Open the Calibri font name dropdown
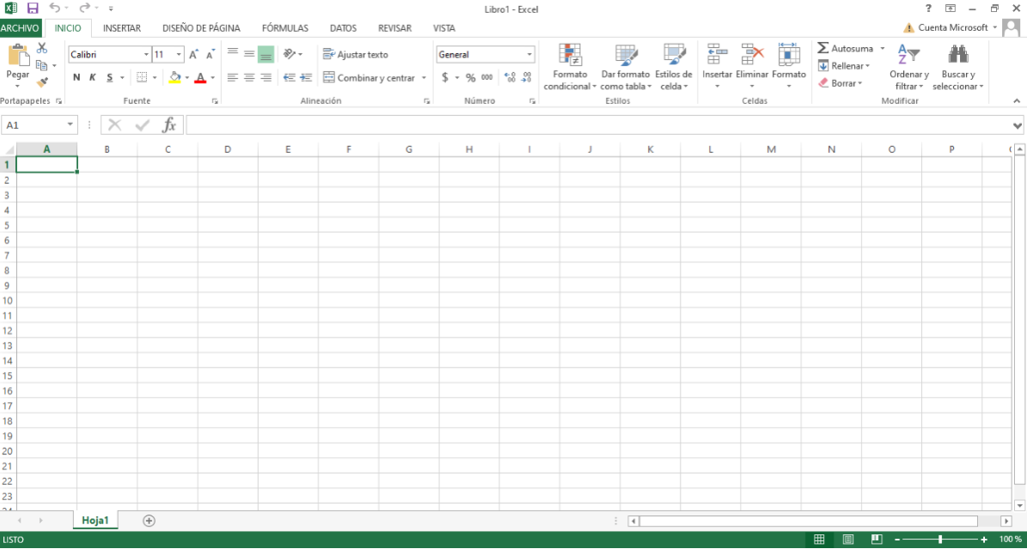The width and height of the screenshot is (1027, 549). (146, 55)
